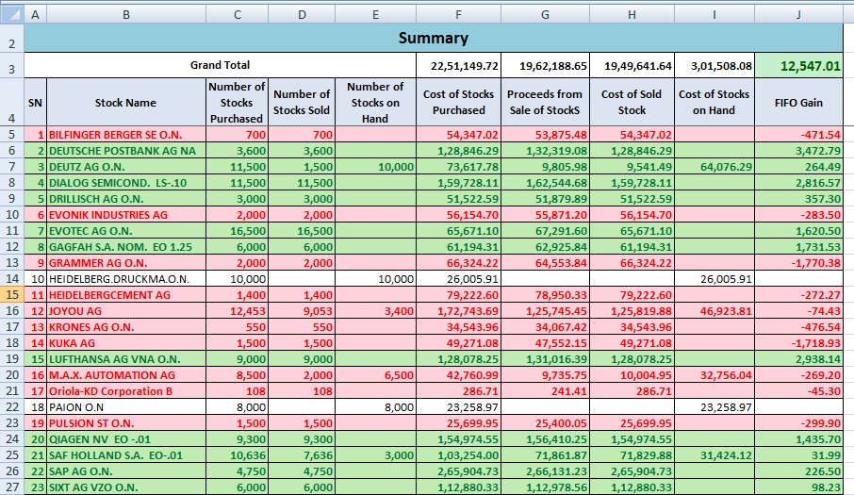
Task: Select PAION O.N cell
Action: [x=125, y=406]
